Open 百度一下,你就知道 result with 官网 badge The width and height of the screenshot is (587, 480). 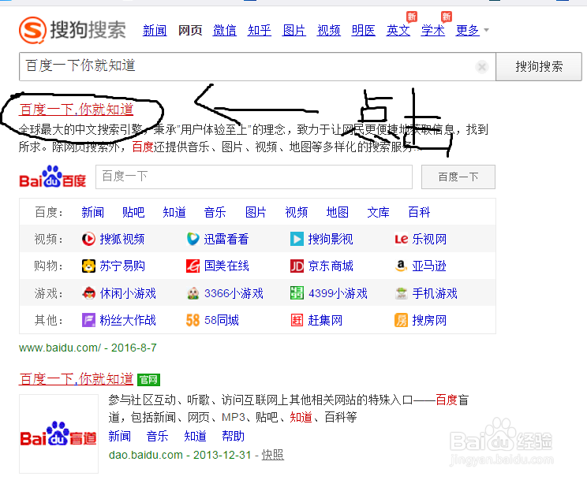click(76, 379)
